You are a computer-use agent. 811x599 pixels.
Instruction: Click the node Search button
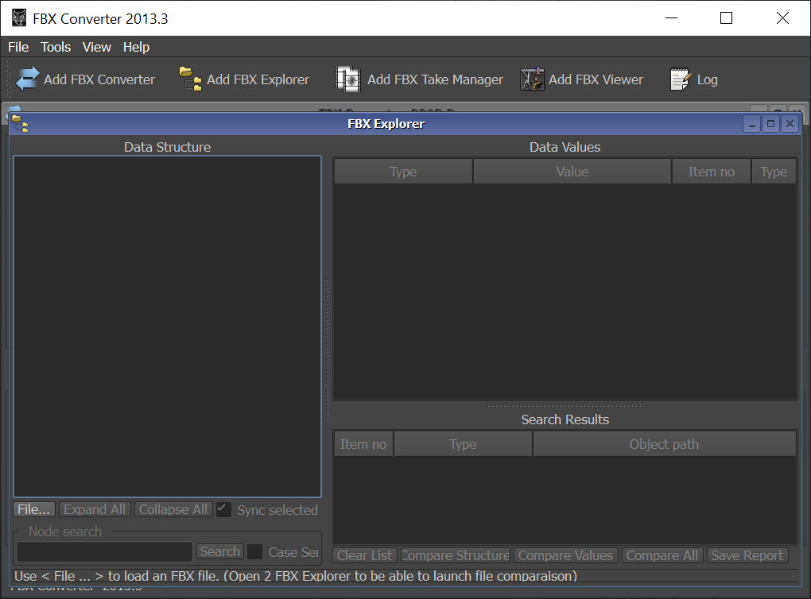tap(219, 551)
